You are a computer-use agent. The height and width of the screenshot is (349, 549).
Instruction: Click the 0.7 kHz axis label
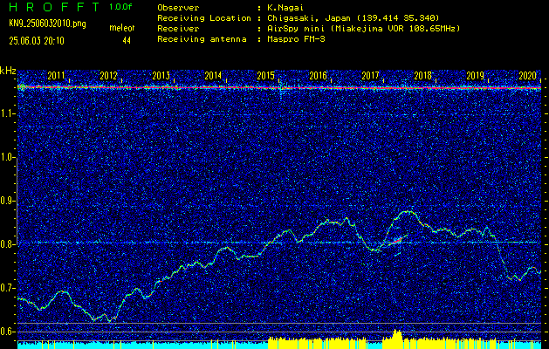pos(8,288)
